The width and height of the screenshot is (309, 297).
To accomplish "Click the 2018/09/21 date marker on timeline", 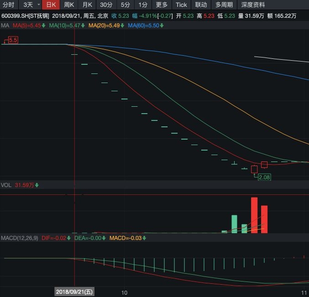I will (x=75, y=292).
